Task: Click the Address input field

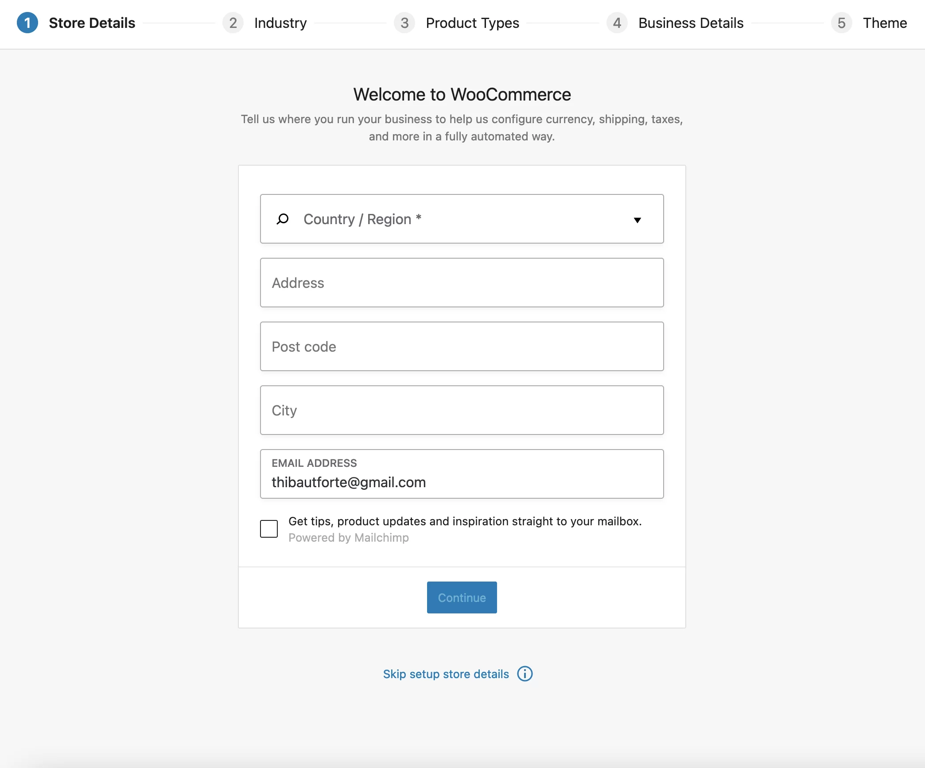Action: [461, 283]
